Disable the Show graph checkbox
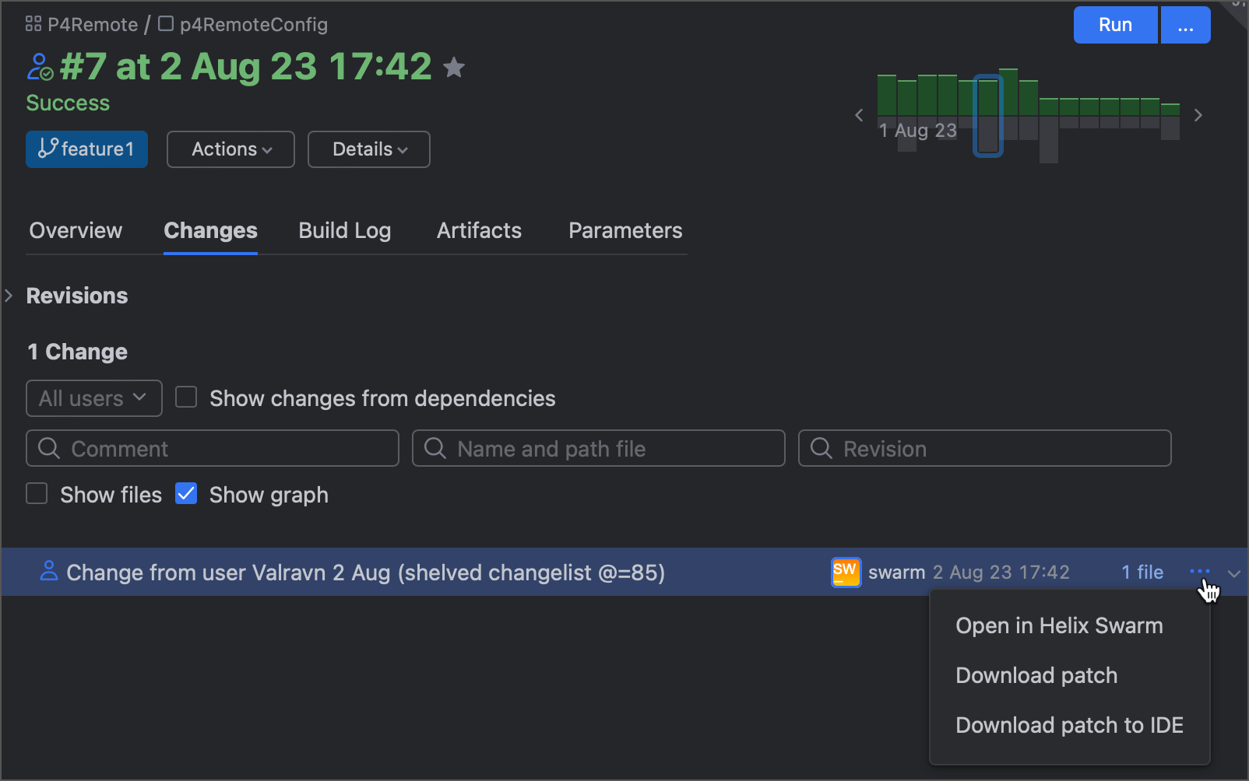Viewport: 1249px width, 781px height. 186,494
